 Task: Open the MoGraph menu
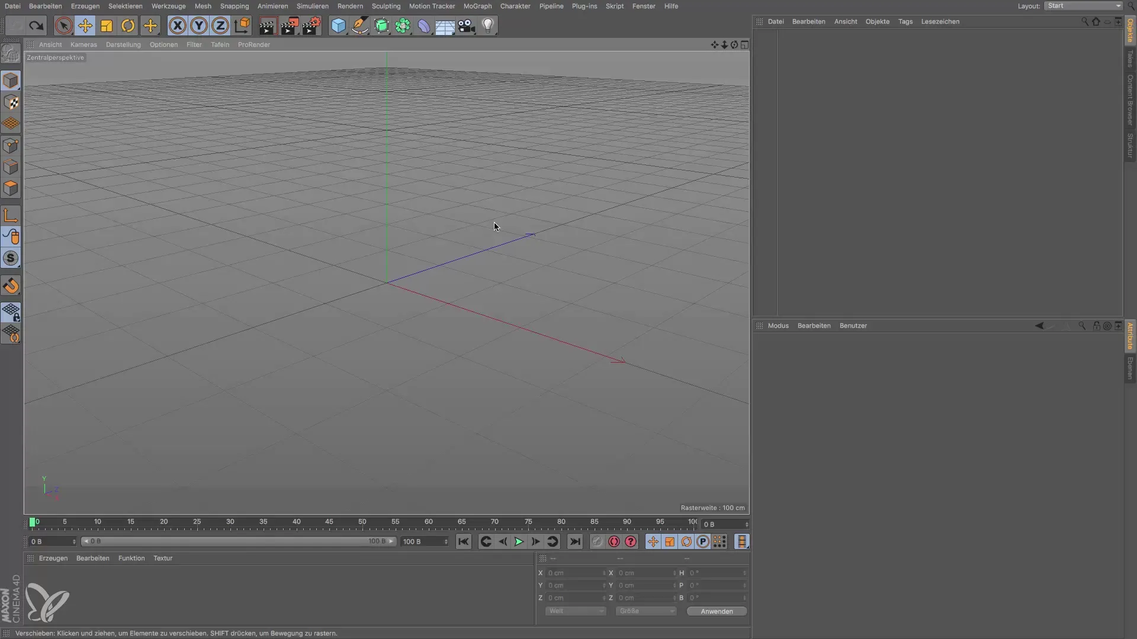477,6
